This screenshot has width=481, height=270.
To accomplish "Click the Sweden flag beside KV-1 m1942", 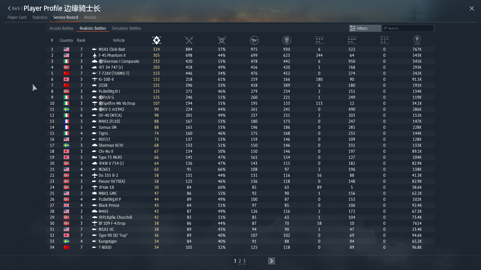I will (66, 109).
